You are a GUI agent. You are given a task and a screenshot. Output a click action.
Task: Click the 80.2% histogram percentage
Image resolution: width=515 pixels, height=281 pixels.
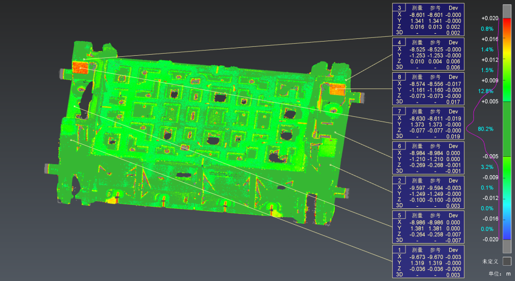coord(486,129)
